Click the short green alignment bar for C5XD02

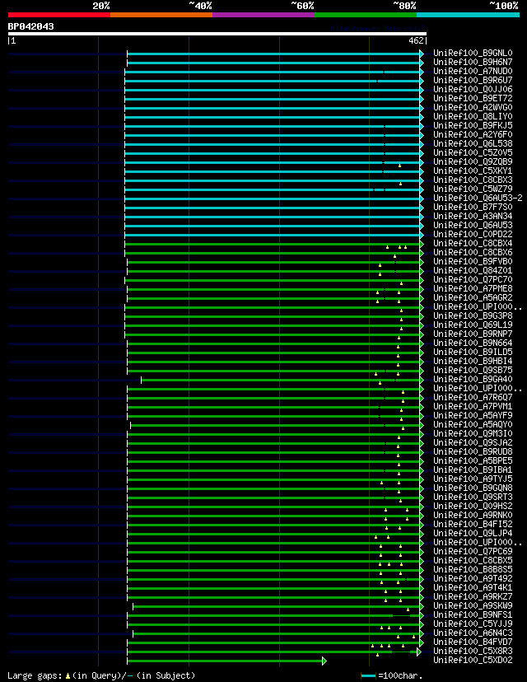pos(226,661)
